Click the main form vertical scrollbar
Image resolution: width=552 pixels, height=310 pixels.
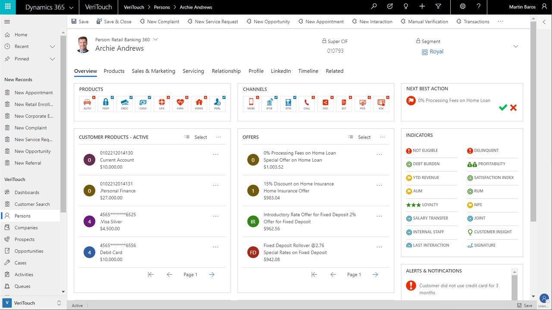(x=533, y=121)
